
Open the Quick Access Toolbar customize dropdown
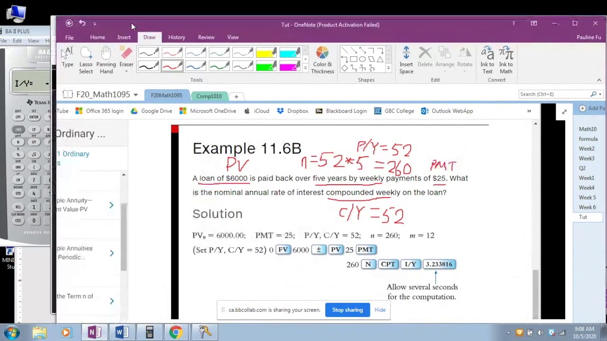(x=95, y=23)
